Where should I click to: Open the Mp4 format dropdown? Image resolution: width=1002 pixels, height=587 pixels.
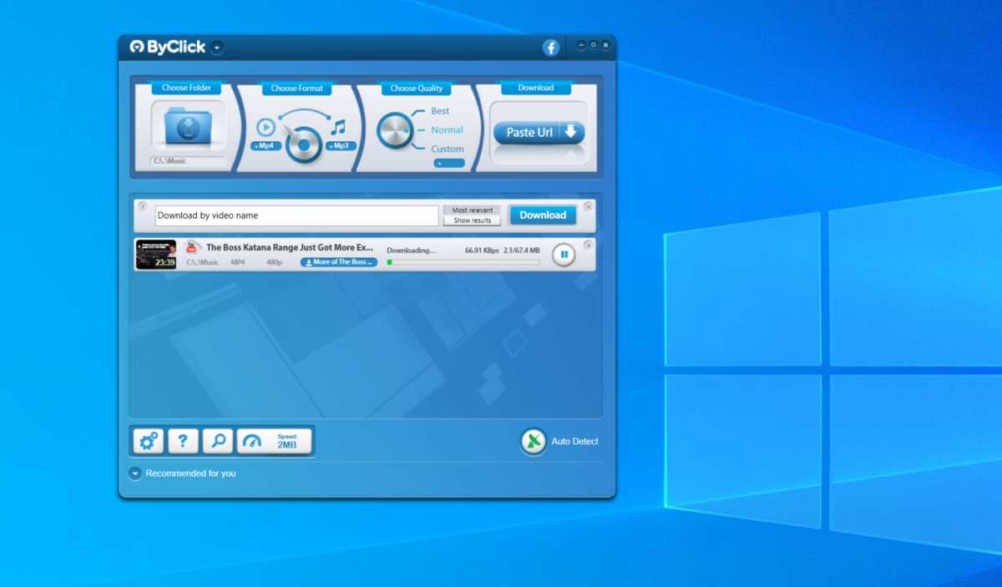(x=264, y=146)
